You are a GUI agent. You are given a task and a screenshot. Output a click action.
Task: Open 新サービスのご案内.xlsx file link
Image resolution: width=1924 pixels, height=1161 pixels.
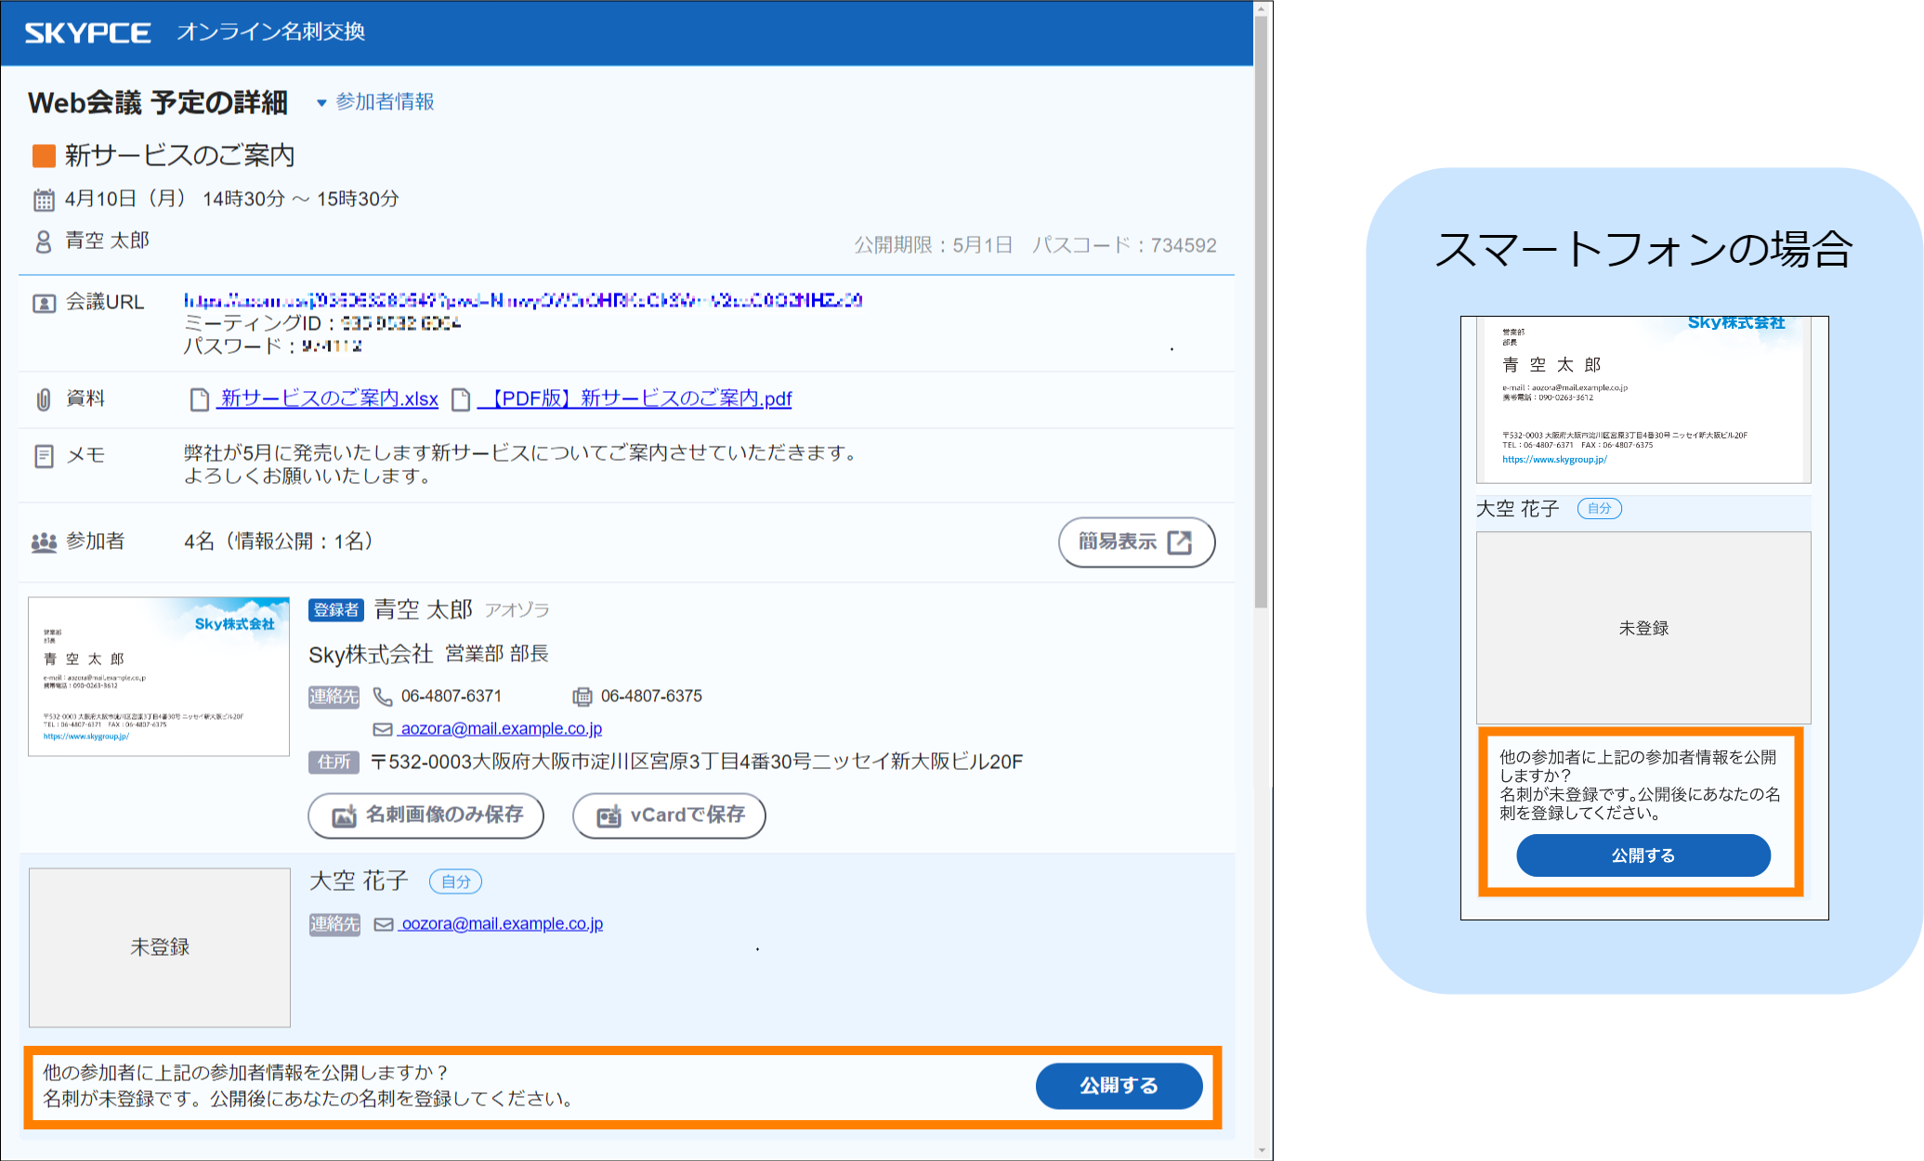[x=328, y=398]
